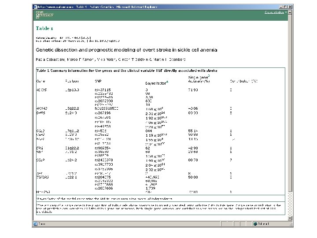Click the scrollbar down arrow
Image resolution: width=317 pixels, height=238 pixels.
click(290, 218)
